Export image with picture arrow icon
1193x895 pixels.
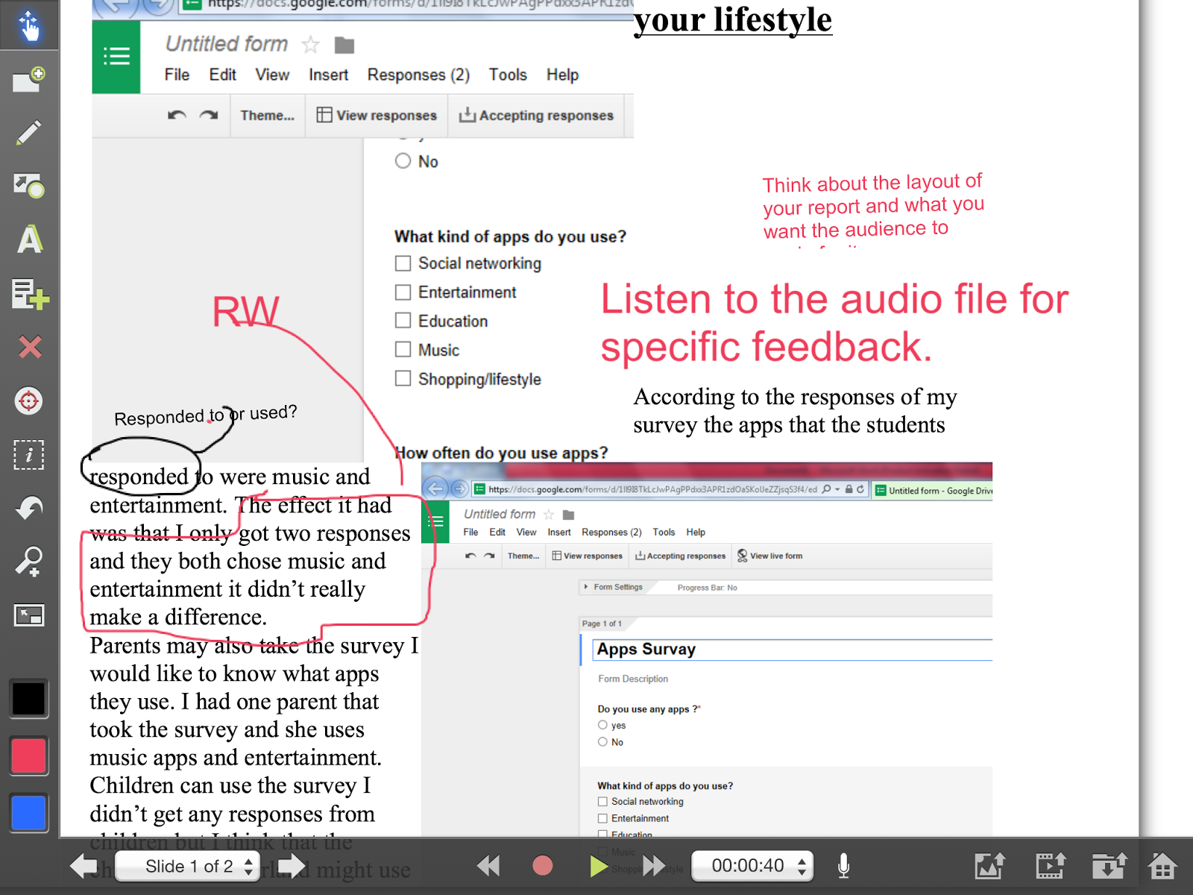point(990,866)
